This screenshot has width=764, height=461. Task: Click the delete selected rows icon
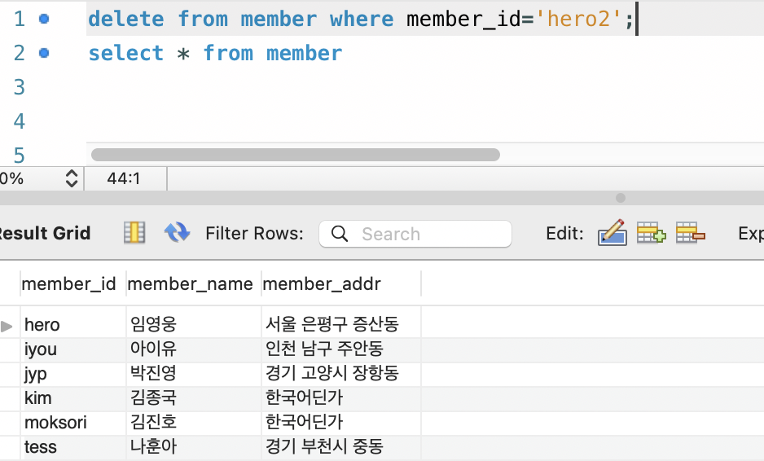click(x=691, y=232)
